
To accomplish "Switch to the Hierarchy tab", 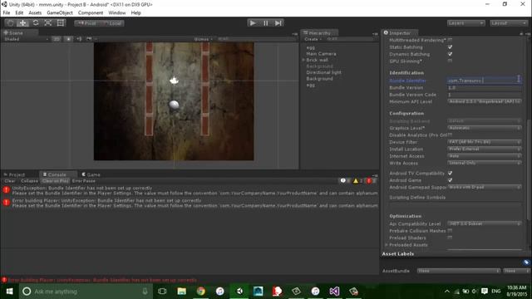I will pyautogui.click(x=319, y=33).
